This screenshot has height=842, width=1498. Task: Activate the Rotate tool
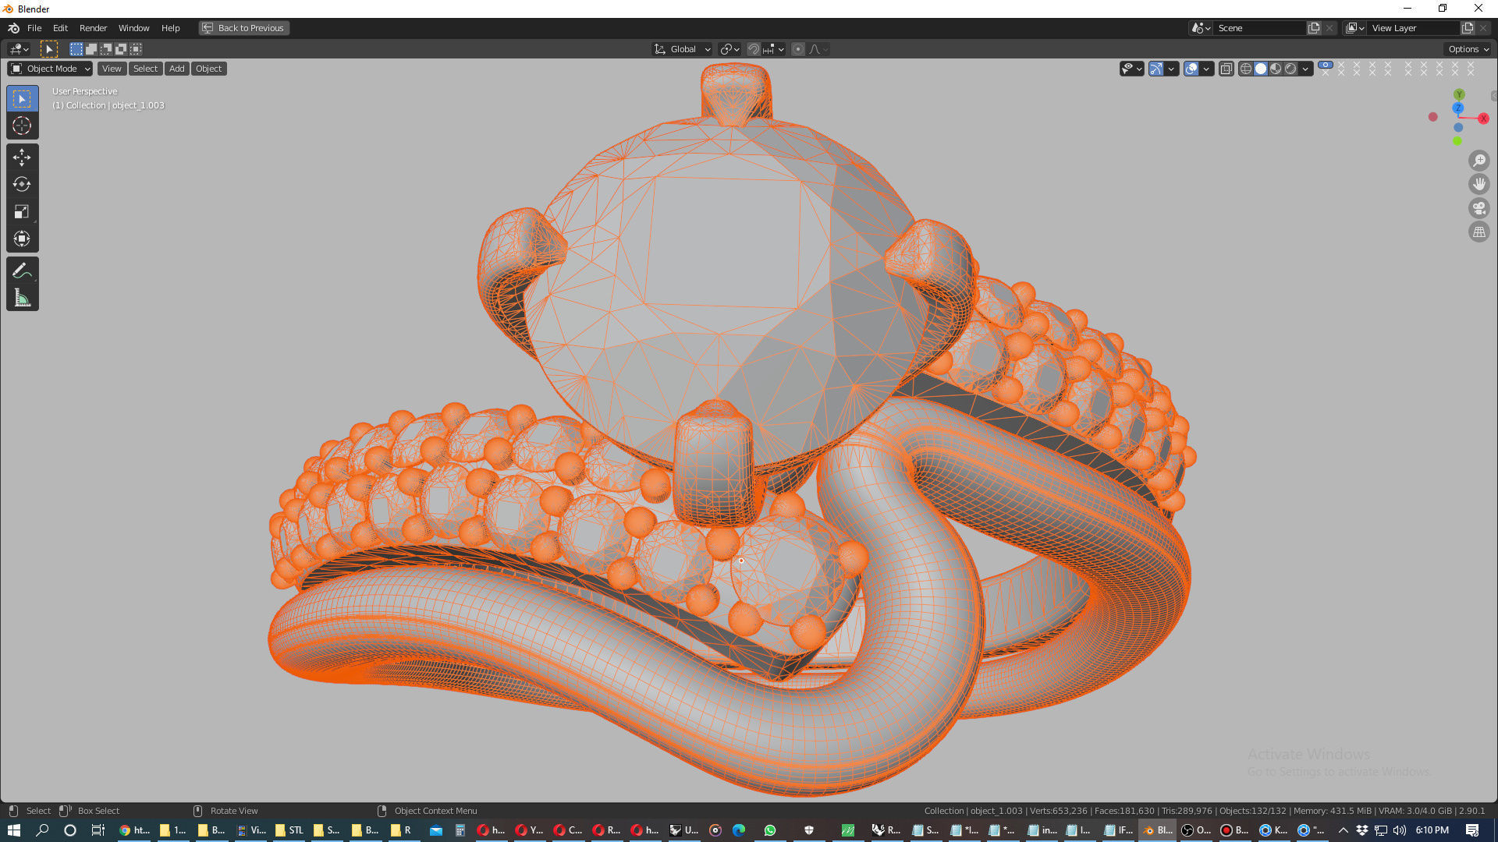22,185
